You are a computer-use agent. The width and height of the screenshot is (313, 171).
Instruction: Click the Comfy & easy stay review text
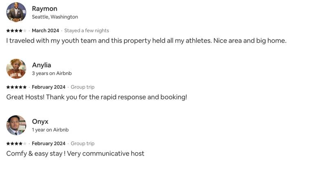75,153
